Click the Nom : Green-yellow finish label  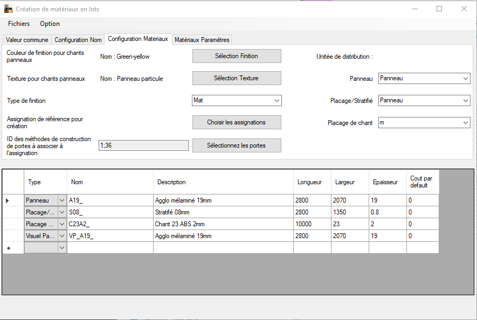[125, 57]
